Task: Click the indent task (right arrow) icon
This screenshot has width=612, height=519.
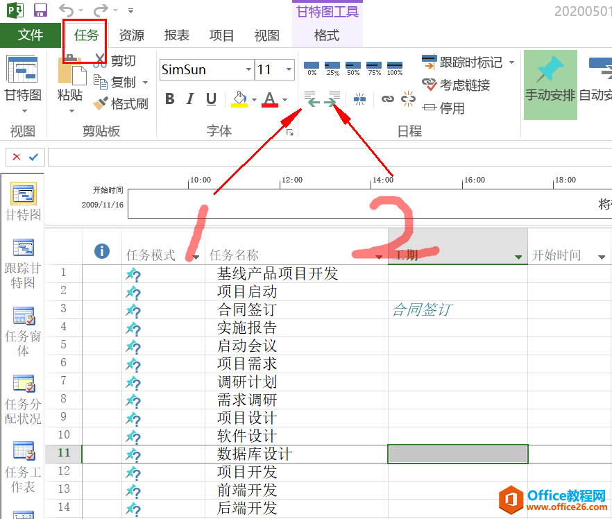Action: coord(334,99)
